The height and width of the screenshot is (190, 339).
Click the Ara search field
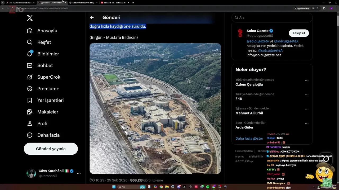[x=272, y=17]
